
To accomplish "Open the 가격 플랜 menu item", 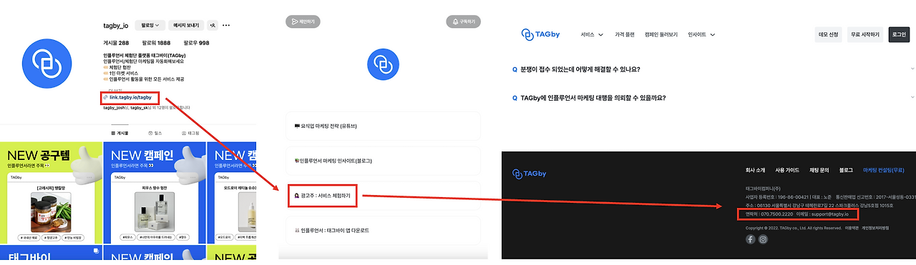I will click(624, 34).
